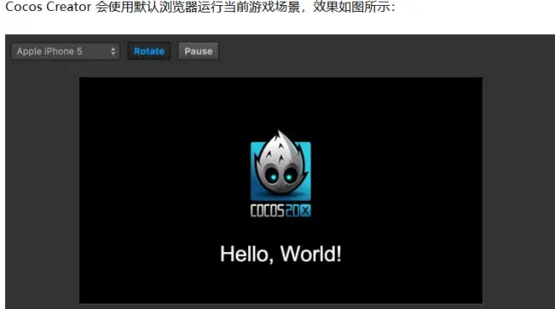Click the Rotate button
Viewport: 555px width, 309px height.
149,51
